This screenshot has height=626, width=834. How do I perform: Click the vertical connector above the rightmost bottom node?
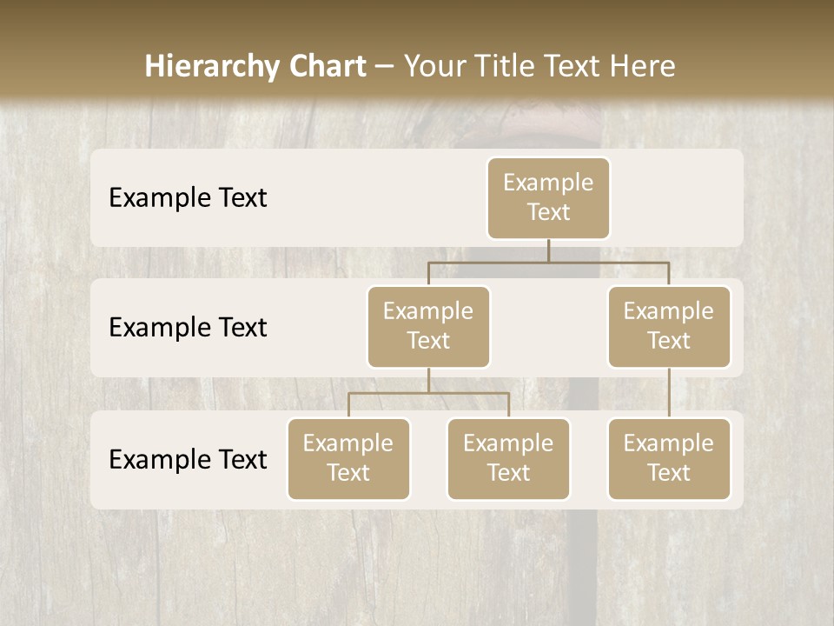pos(669,391)
